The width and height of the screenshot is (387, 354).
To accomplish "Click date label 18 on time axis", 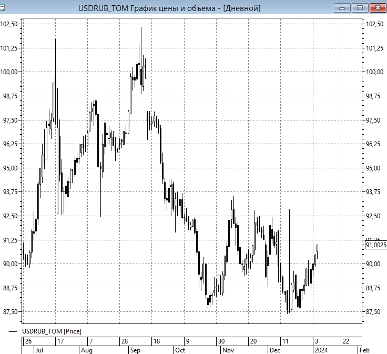I will click(157, 341).
